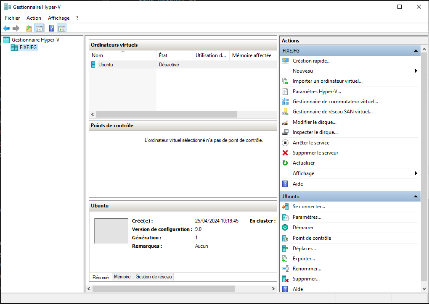Click the Aide help icon under FIXEJFG
The width and height of the screenshot is (429, 304).
285,184
